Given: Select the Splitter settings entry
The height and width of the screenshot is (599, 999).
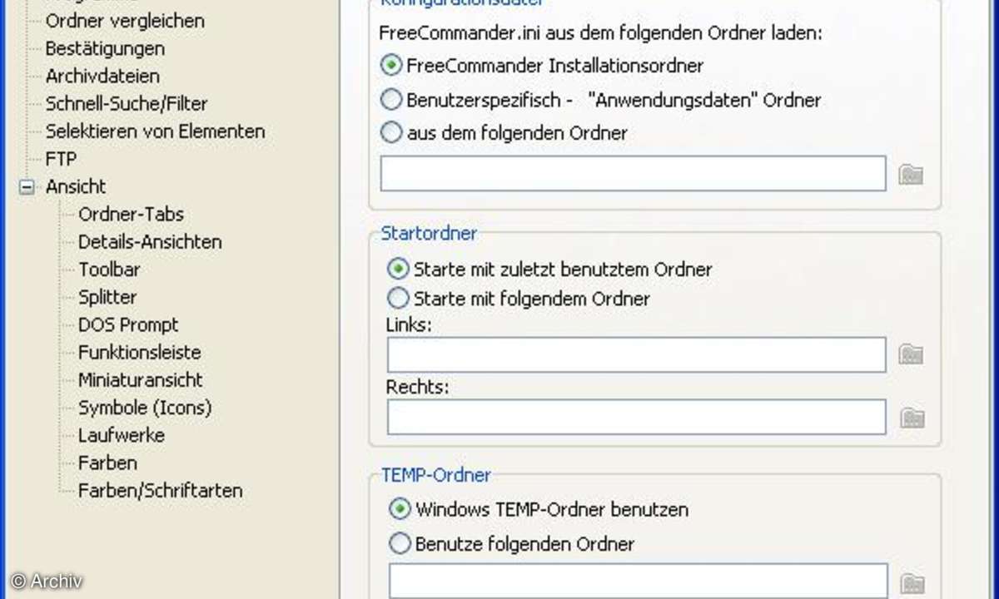Looking at the screenshot, I should click(107, 296).
